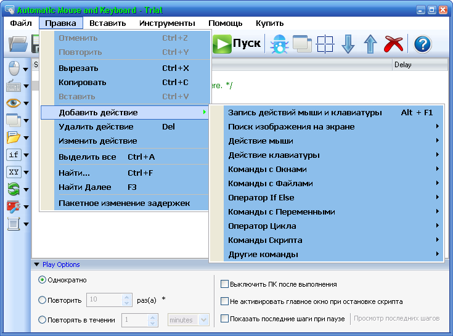Viewport: 453px width, 336px height.
Task: Click the mouse action sidebar icon
Action: [14, 68]
